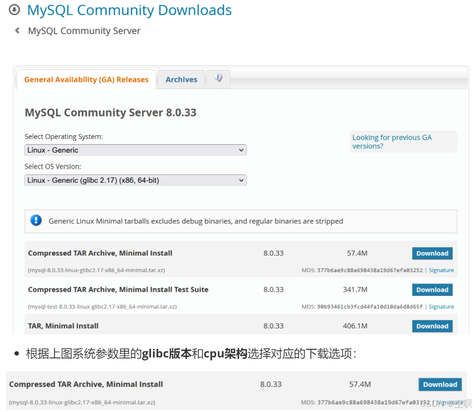Go back to MySQL Community Server
This screenshot has height=412, width=474.
point(84,31)
